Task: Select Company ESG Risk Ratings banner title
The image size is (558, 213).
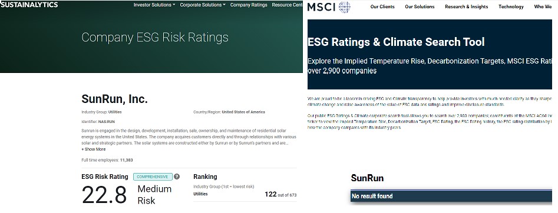Action: 155,37
